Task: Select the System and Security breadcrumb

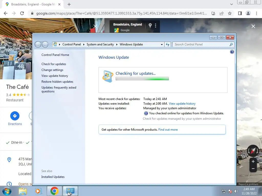Action: coord(100,44)
